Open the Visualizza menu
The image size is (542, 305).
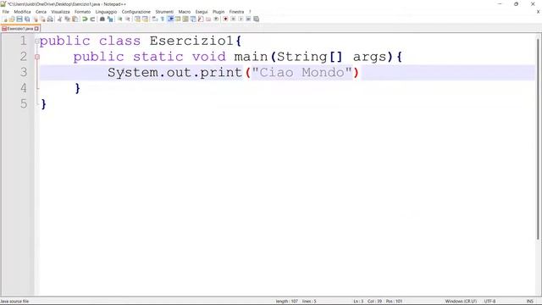[60, 12]
